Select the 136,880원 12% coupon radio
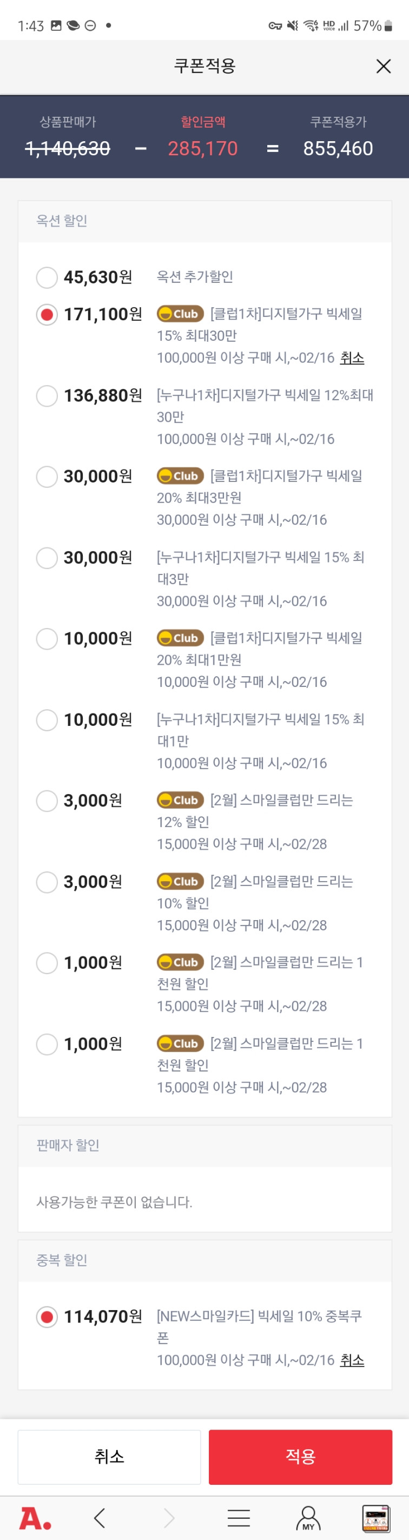Viewport: 409px width, 1540px height. point(47,396)
